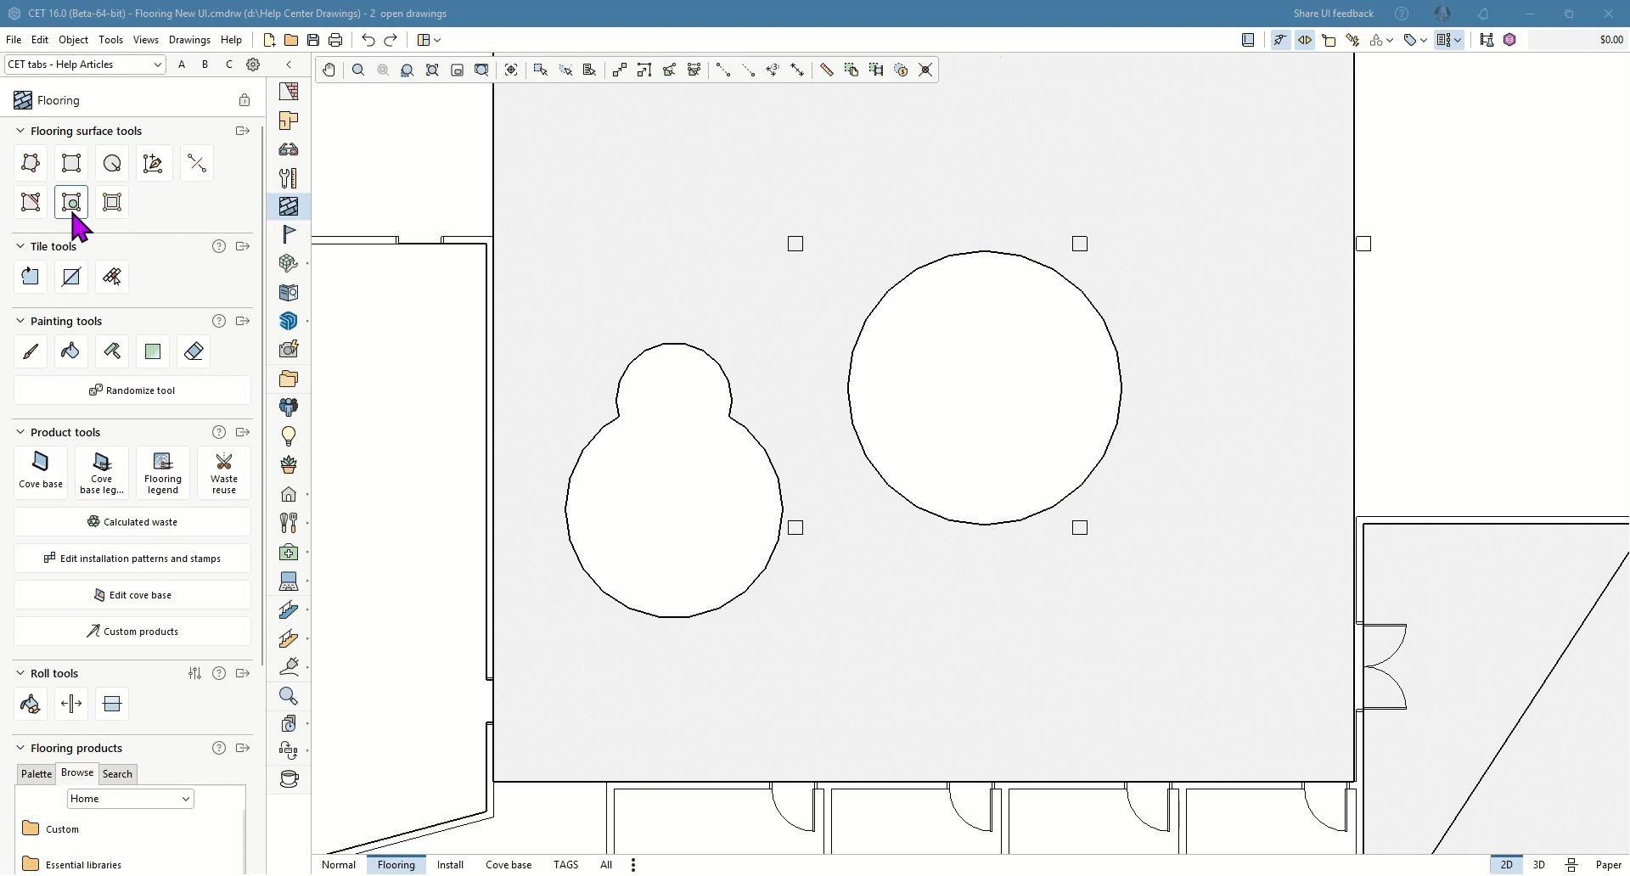Click the rotate tile tool
Image resolution: width=1630 pixels, height=876 pixels.
point(31,277)
